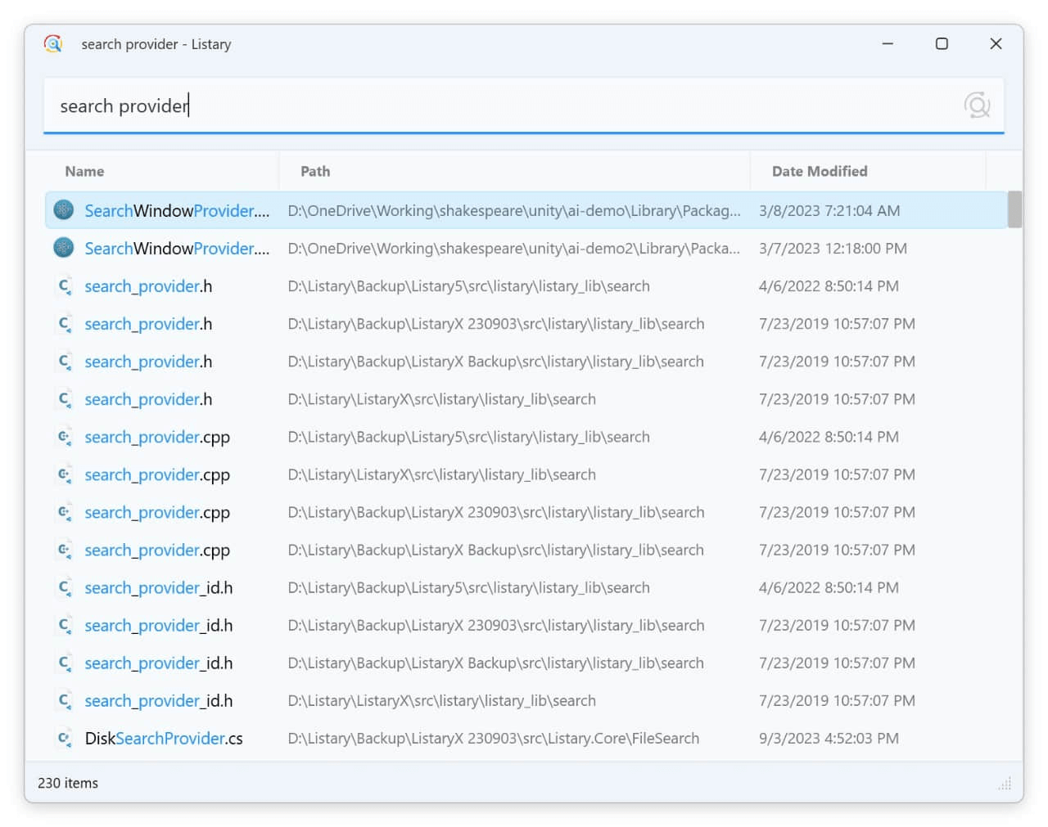Viewport: 1048px width, 827px height.
Task: Select the SearchWindowProvider result modified 3/8/2023
Action: (177, 210)
